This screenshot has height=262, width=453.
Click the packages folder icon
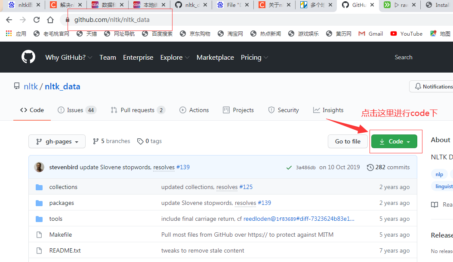point(39,203)
